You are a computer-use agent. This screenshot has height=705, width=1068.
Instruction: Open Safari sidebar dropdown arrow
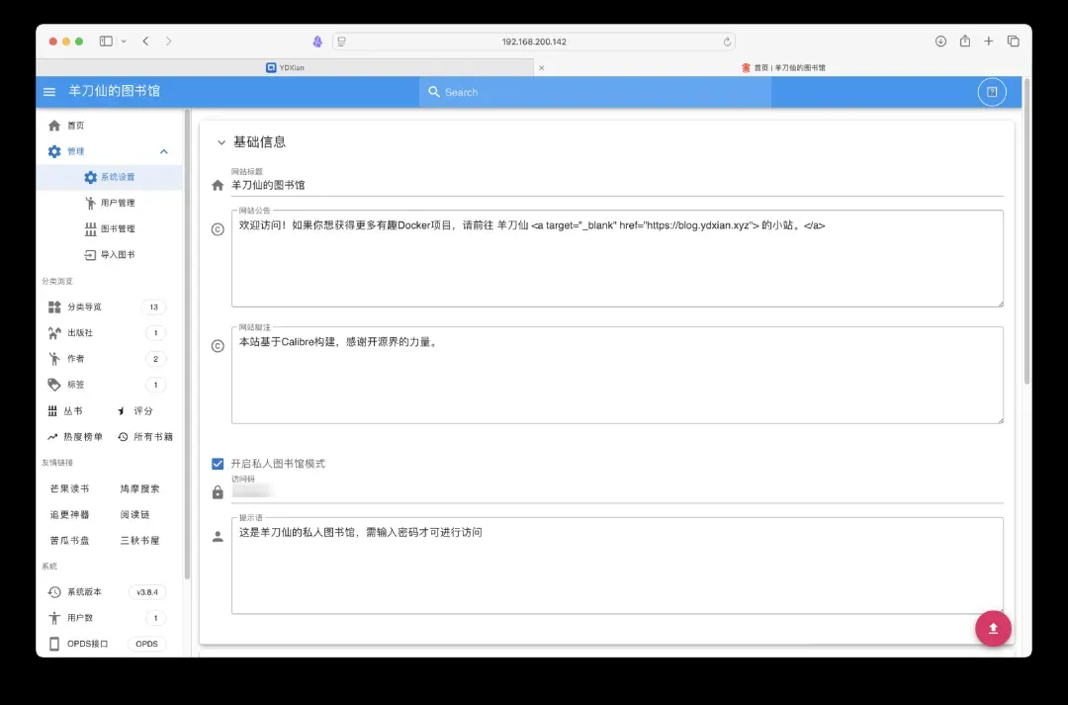(124, 42)
